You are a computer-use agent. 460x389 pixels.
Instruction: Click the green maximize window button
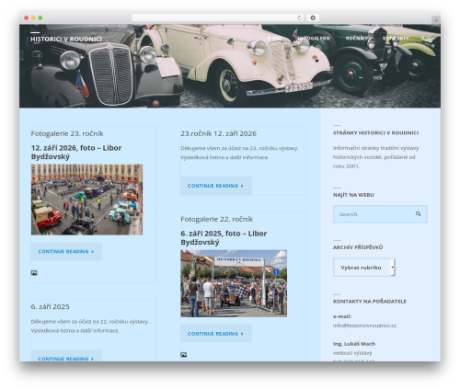tap(40, 17)
